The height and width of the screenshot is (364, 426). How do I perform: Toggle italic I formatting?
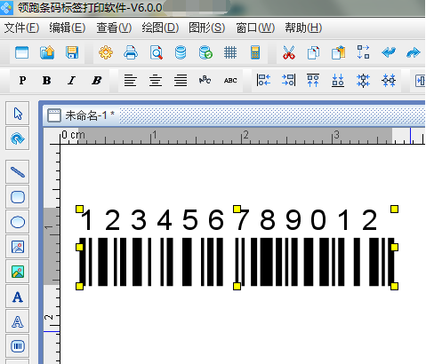(71, 81)
